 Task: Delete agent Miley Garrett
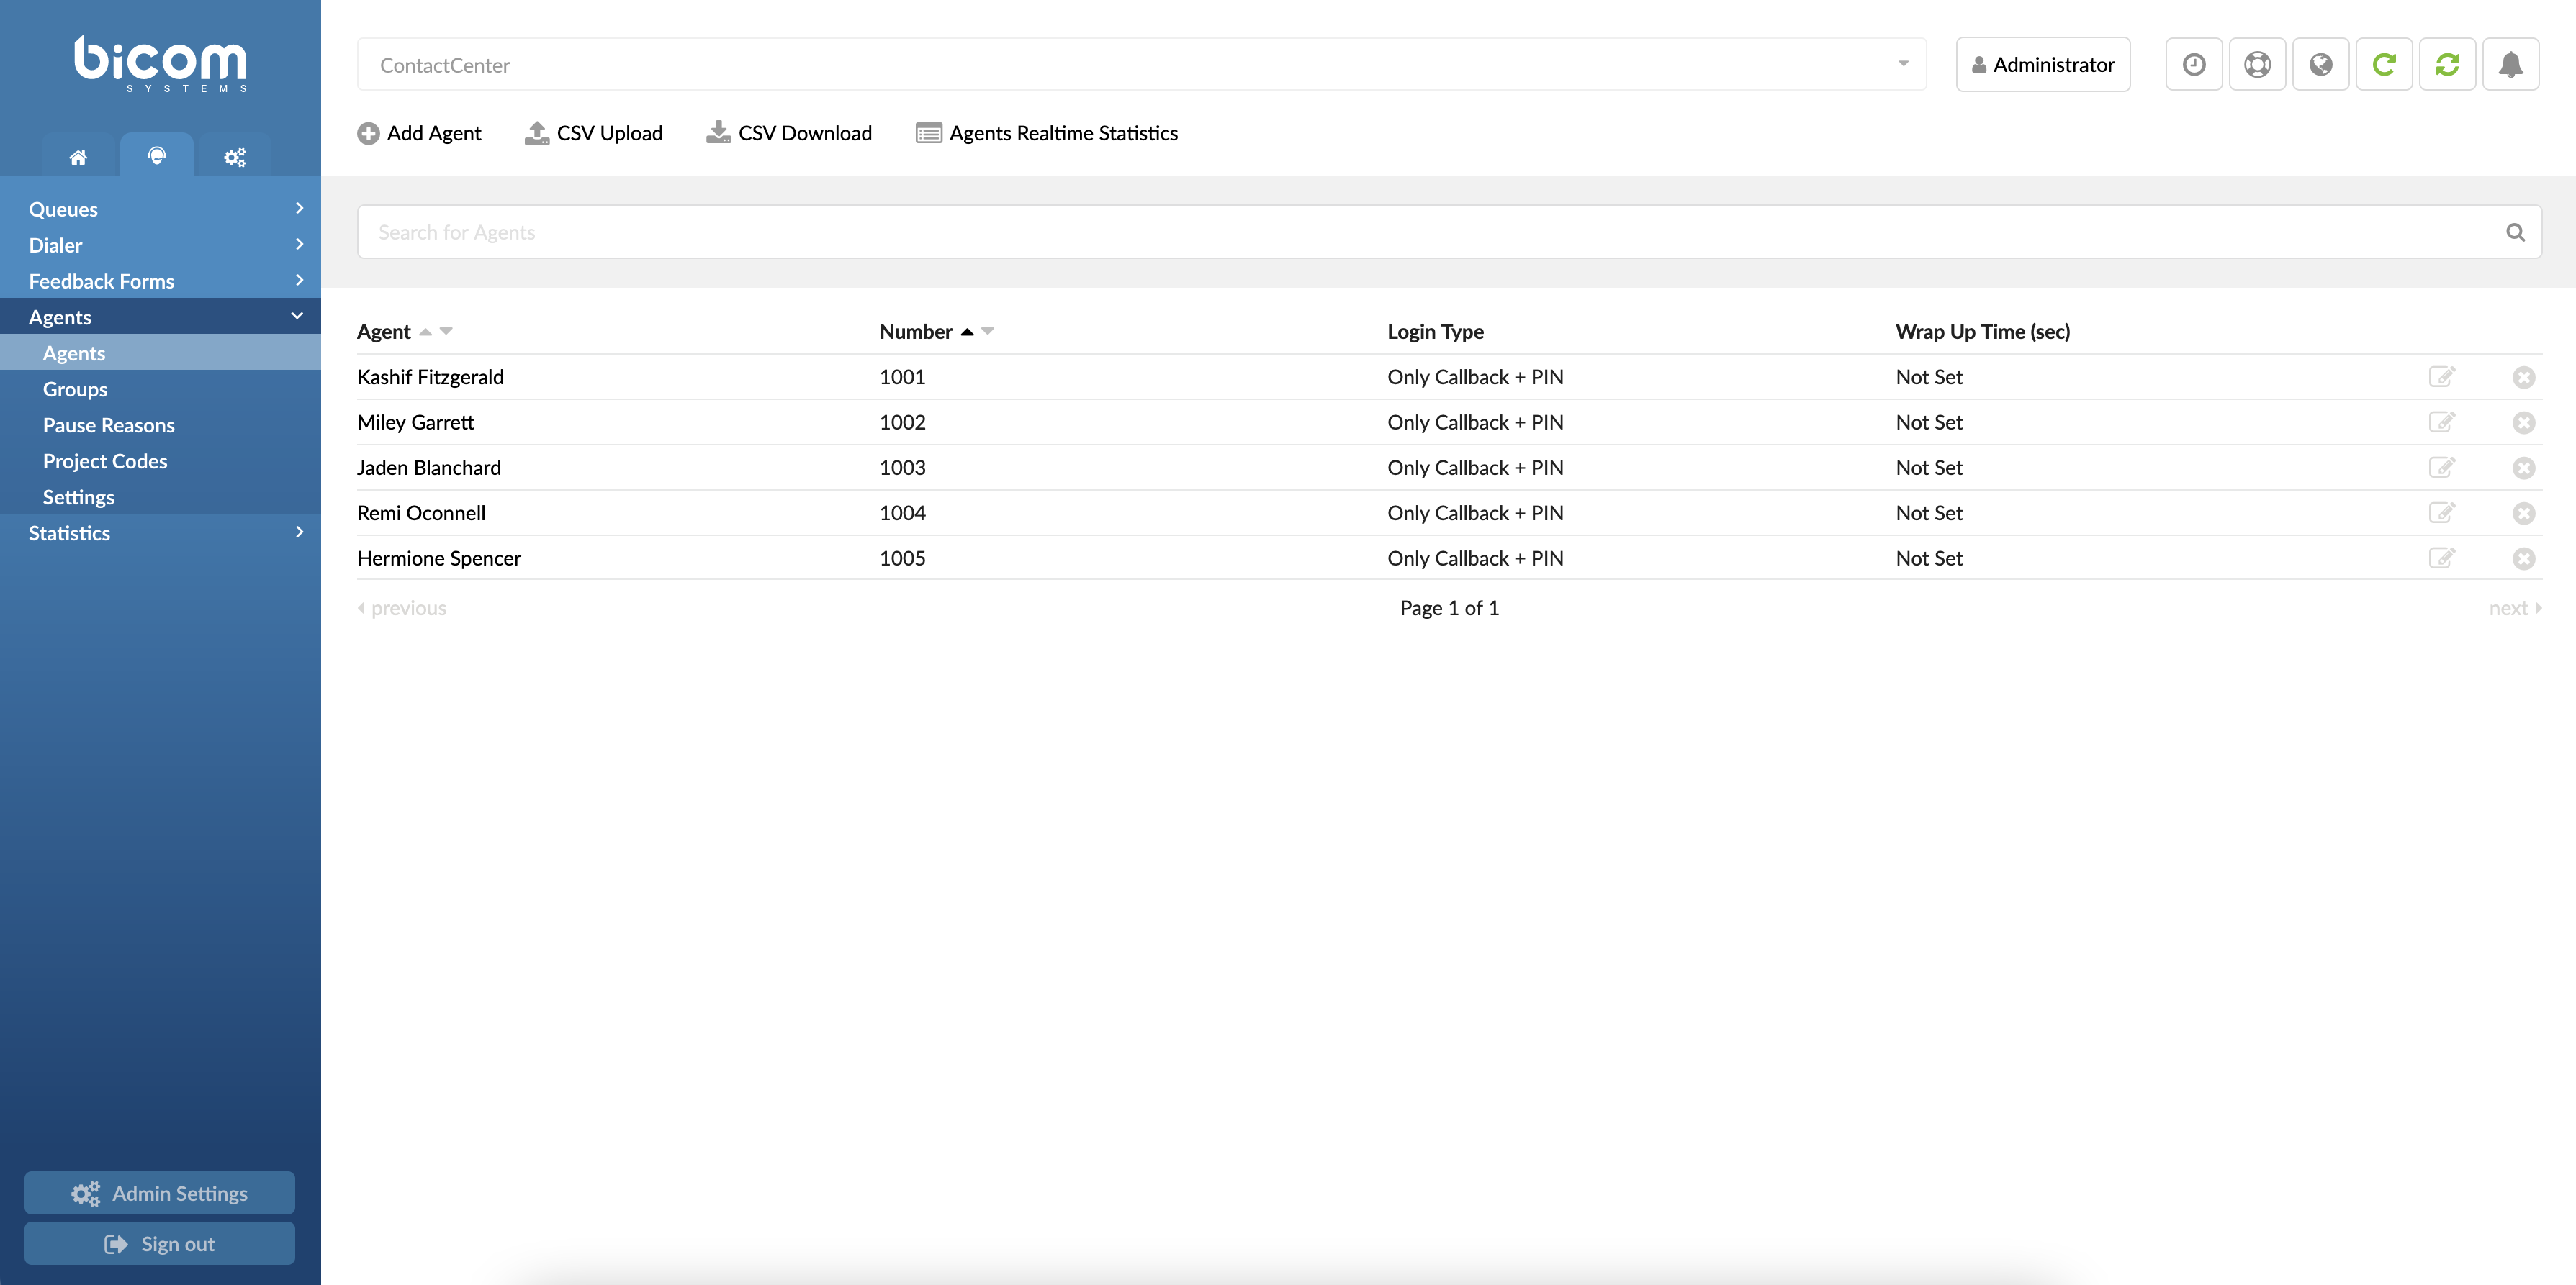pyautogui.click(x=2524, y=422)
